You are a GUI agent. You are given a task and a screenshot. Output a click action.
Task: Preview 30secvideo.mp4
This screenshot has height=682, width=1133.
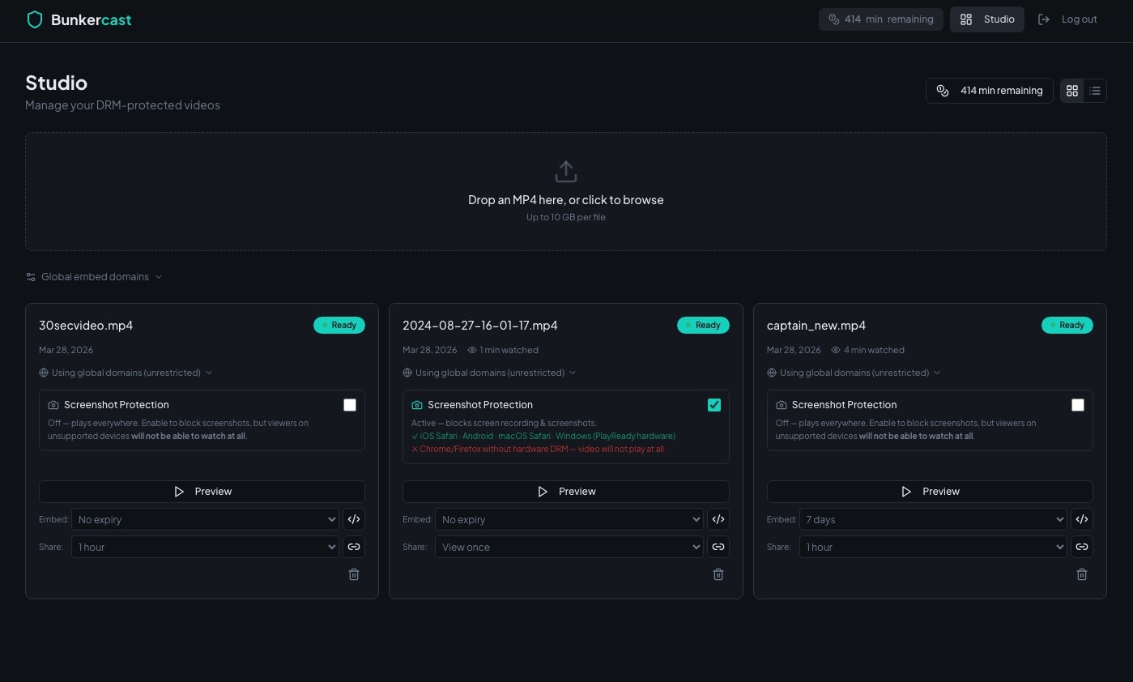(202, 492)
